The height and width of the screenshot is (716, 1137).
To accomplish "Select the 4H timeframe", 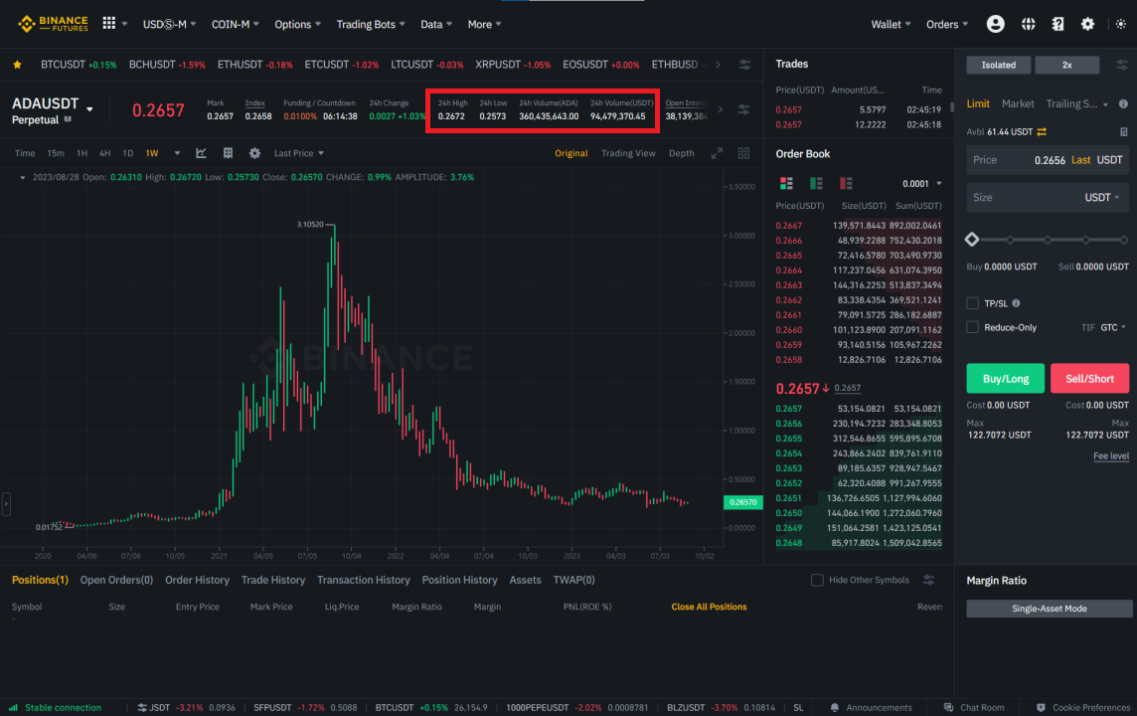I will tap(105, 153).
